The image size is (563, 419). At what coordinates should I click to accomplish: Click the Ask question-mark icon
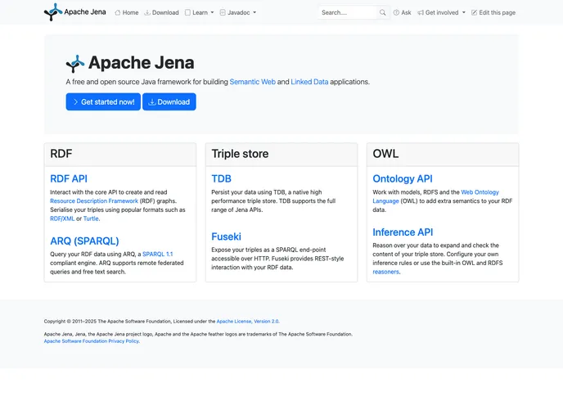(x=396, y=12)
